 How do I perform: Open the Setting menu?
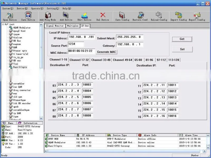(x=53, y=8)
